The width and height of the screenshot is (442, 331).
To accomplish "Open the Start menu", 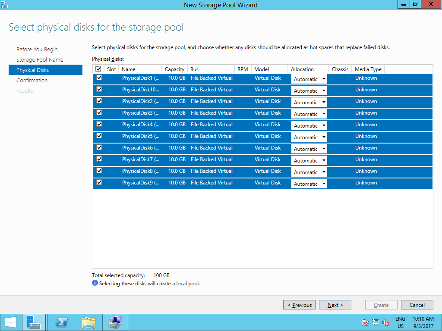I will [10, 322].
